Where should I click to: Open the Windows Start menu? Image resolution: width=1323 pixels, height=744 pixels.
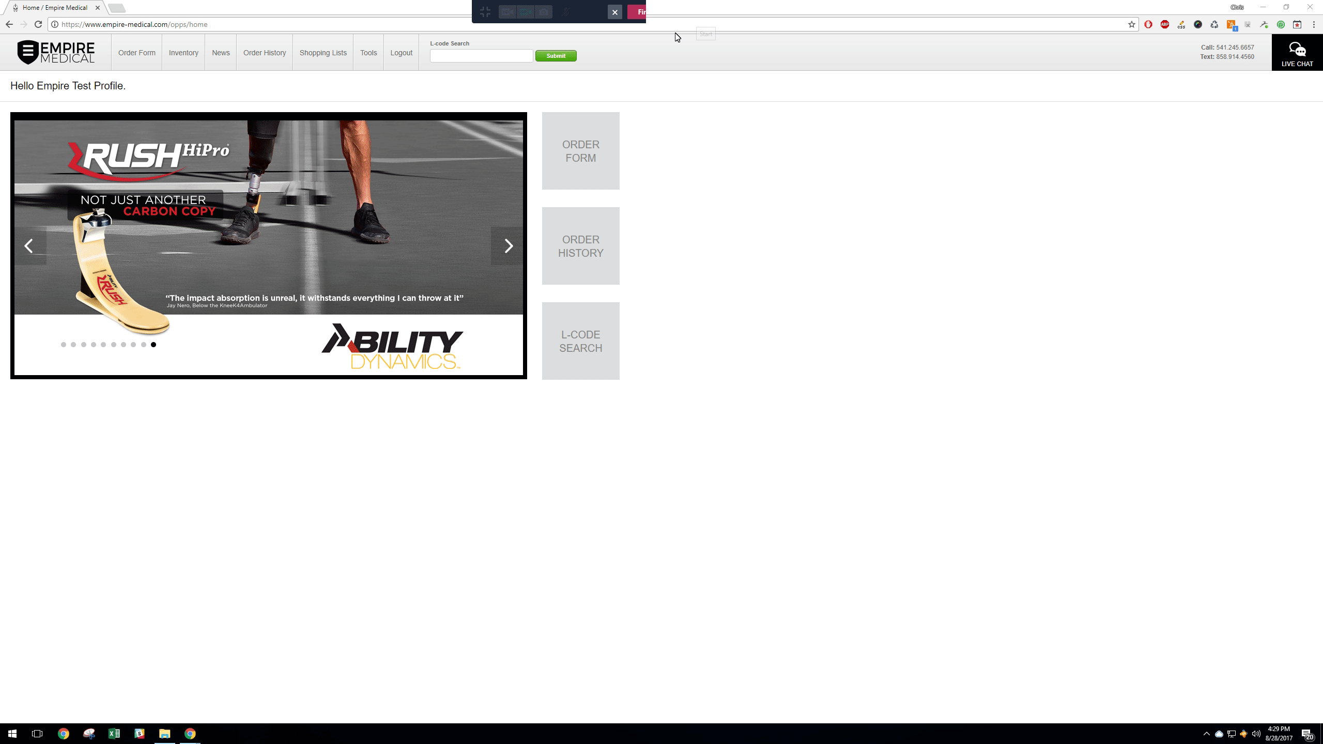pyautogui.click(x=12, y=734)
